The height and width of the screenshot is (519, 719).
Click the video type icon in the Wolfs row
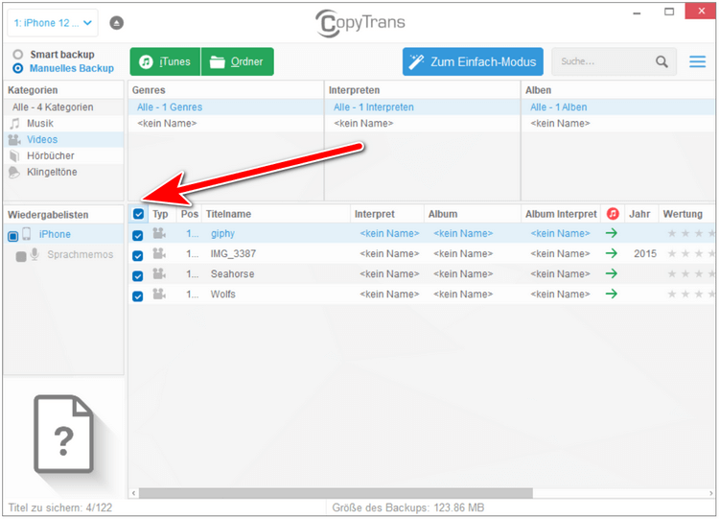(x=158, y=295)
